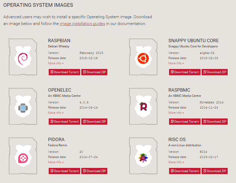The image size is (236, 183).
Task: Download the Pidora ZIP file
Action: 94,171
